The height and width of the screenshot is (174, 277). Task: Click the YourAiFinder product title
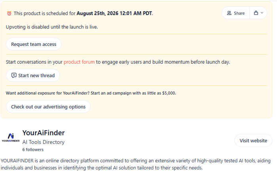click(x=44, y=133)
